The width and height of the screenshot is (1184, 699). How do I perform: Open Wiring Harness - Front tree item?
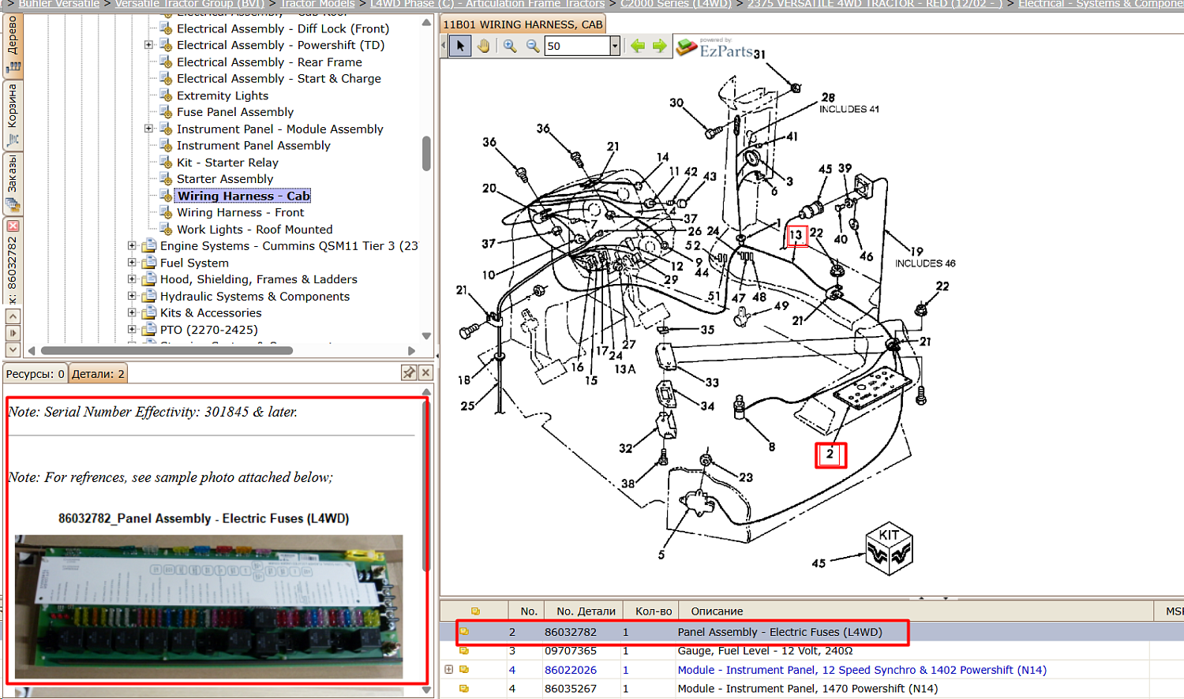(240, 212)
